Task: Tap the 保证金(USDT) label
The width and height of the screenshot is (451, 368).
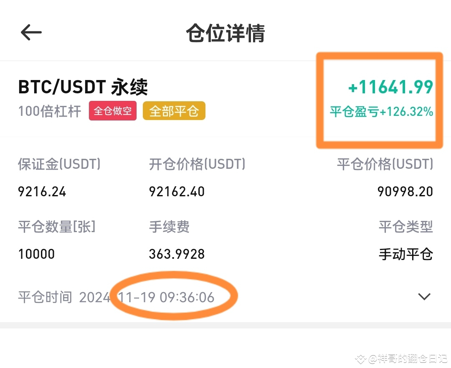Action: (59, 164)
